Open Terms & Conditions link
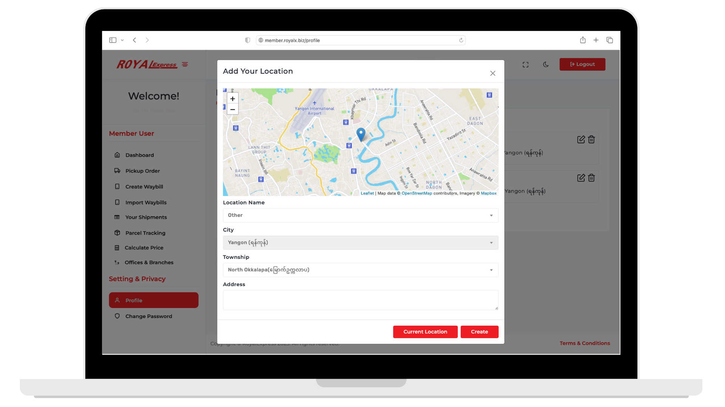This screenshot has height=407, width=725. [x=585, y=343]
